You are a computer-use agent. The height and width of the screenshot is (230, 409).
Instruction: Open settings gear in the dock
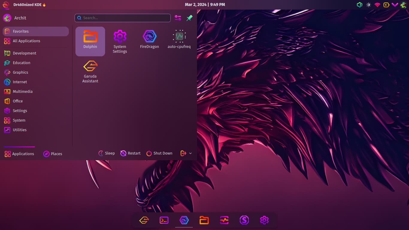tap(264, 220)
